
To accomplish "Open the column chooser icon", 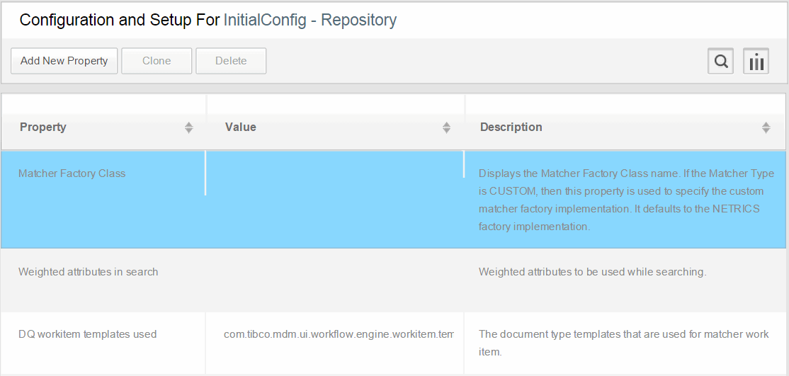I will click(756, 62).
